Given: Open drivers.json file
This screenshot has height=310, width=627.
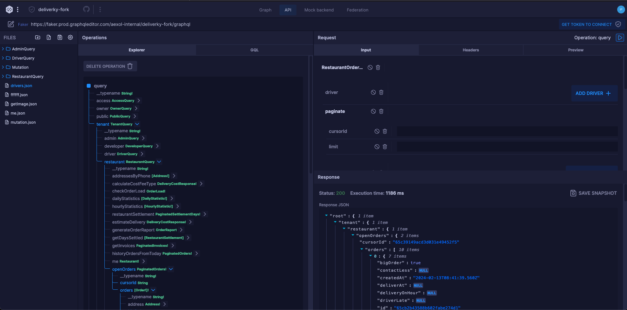Looking at the screenshot, I should [x=21, y=86].
